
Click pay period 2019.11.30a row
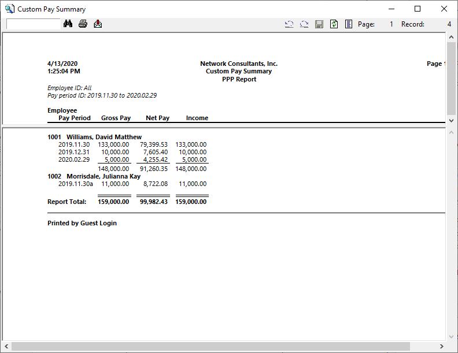coord(75,184)
